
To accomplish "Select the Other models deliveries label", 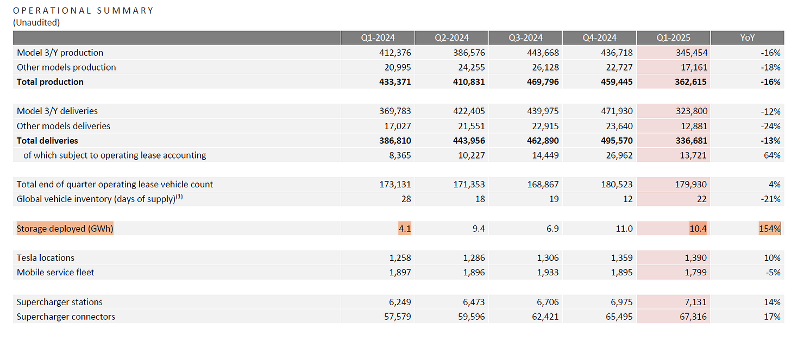I will (64, 126).
